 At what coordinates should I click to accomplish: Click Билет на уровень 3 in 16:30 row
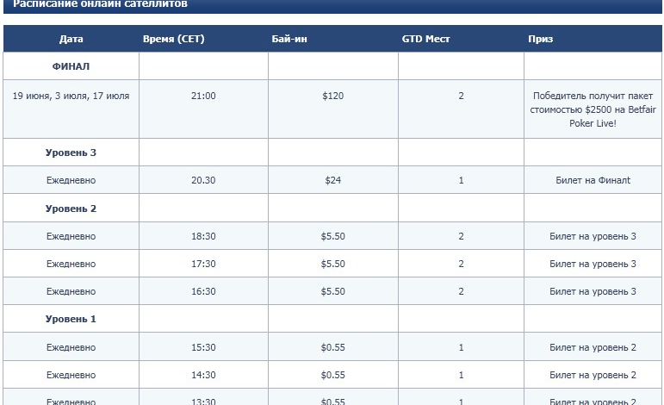(x=593, y=291)
